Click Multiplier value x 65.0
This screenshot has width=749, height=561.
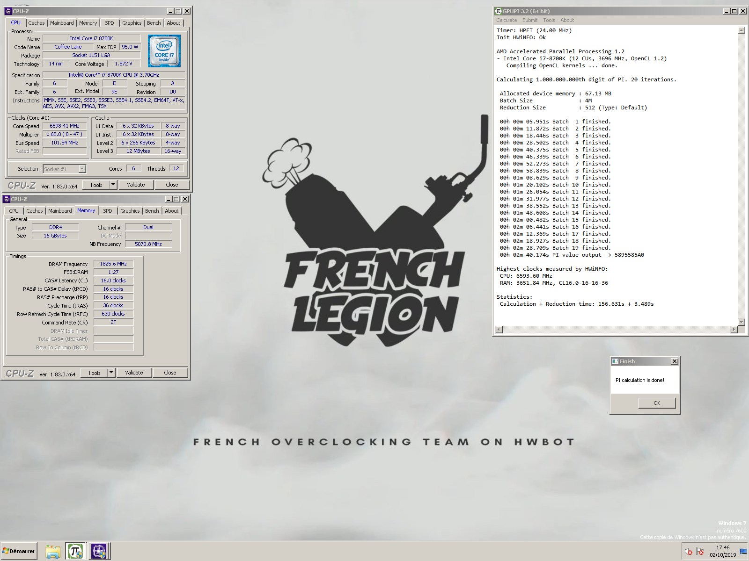pyautogui.click(x=65, y=134)
